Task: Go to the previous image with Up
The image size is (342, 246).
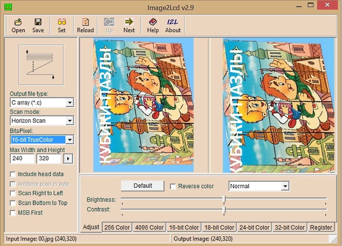Action: click(x=109, y=26)
